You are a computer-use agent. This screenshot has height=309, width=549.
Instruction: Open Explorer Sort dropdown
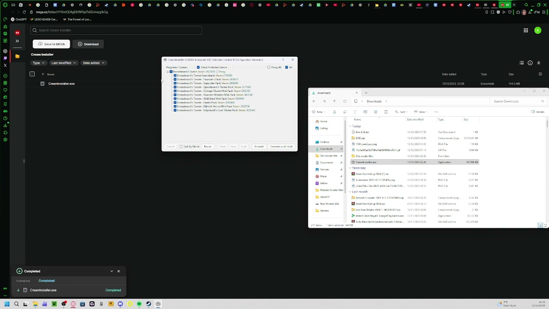pyautogui.click(x=402, y=112)
